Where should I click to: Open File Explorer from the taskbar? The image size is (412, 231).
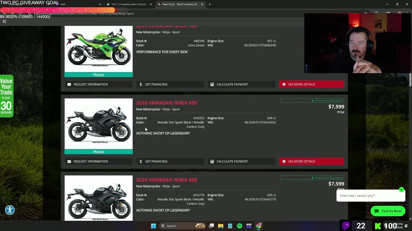pyautogui.click(x=220, y=226)
